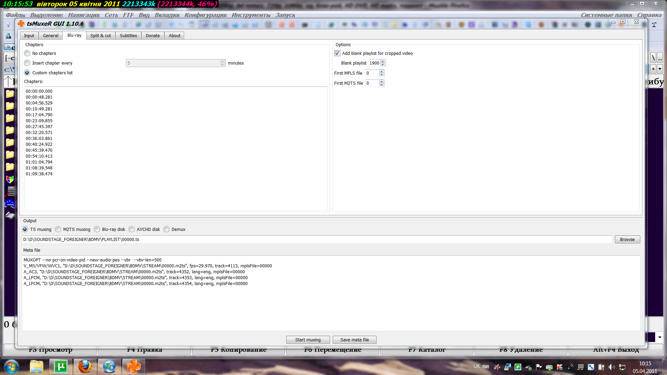Click the Action Center flag tray icon
The width and height of the screenshot is (667, 375).
(539, 367)
